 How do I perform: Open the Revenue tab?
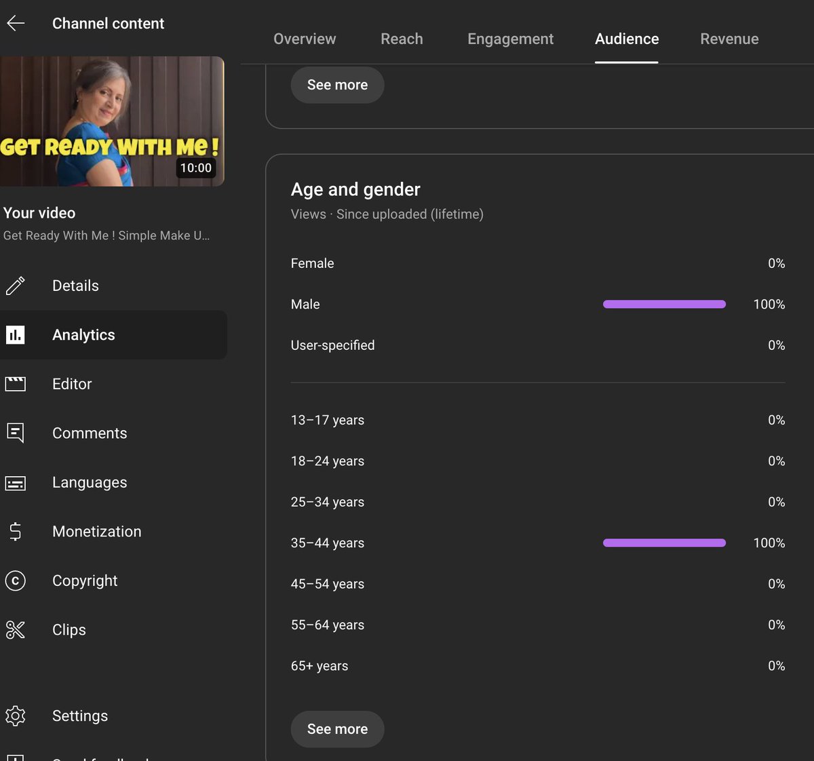point(729,39)
